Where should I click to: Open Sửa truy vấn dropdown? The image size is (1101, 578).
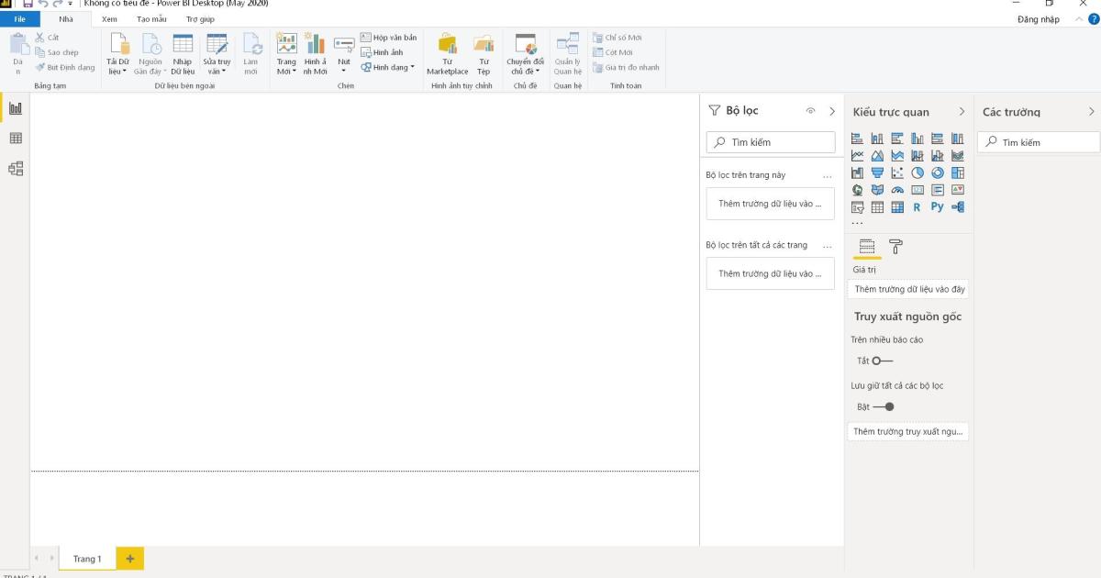point(217,56)
